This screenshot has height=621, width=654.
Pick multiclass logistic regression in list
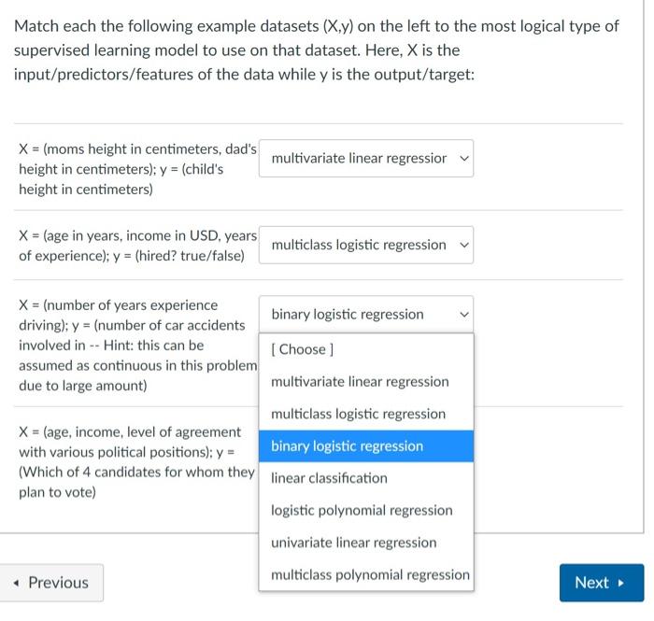click(x=358, y=414)
